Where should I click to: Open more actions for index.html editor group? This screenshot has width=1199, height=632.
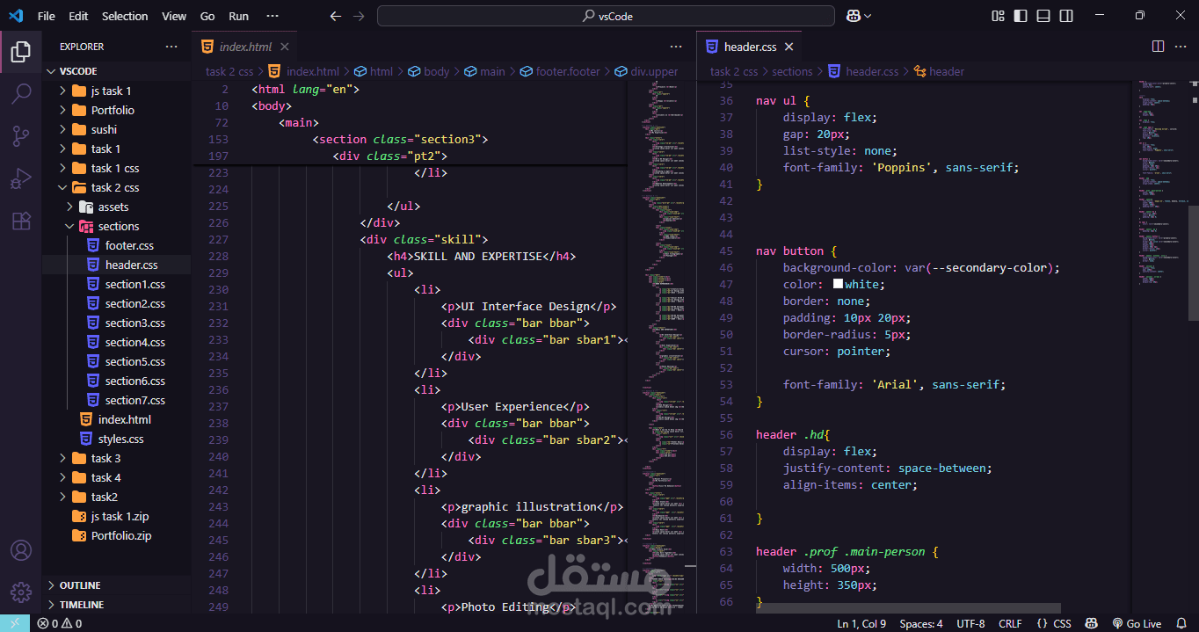click(676, 47)
